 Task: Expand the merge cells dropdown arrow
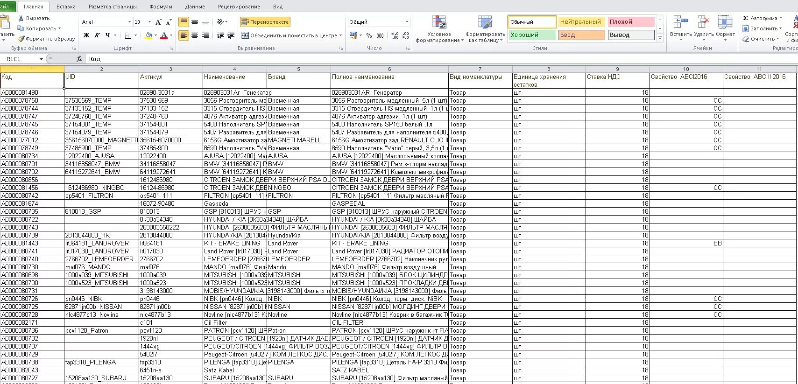point(340,35)
